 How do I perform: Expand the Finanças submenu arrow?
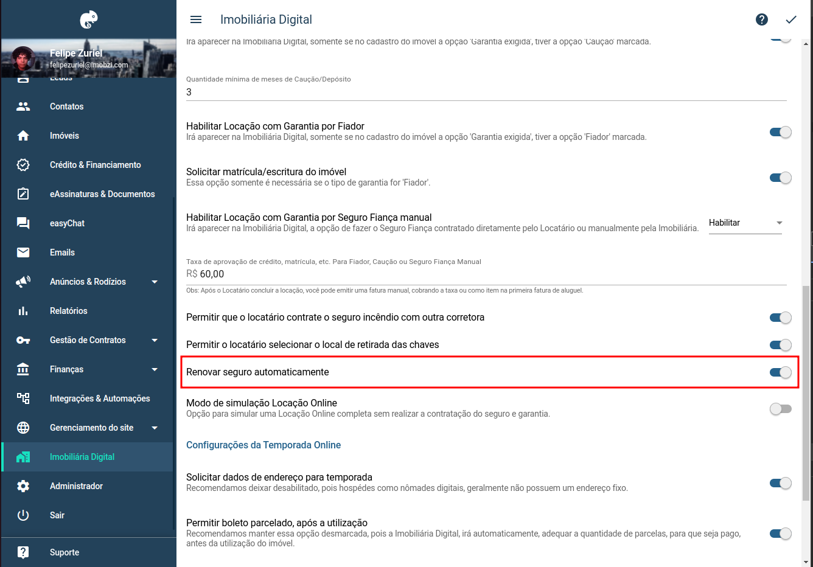tap(155, 369)
